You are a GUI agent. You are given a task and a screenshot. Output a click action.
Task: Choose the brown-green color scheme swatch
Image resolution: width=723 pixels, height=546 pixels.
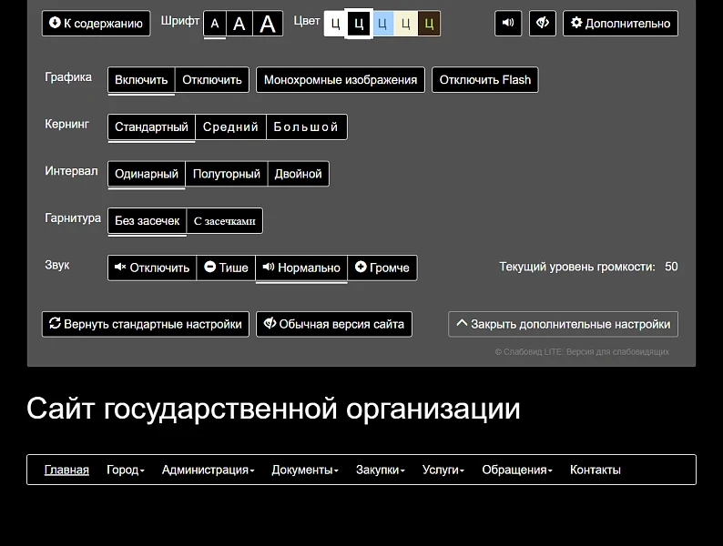click(x=429, y=24)
